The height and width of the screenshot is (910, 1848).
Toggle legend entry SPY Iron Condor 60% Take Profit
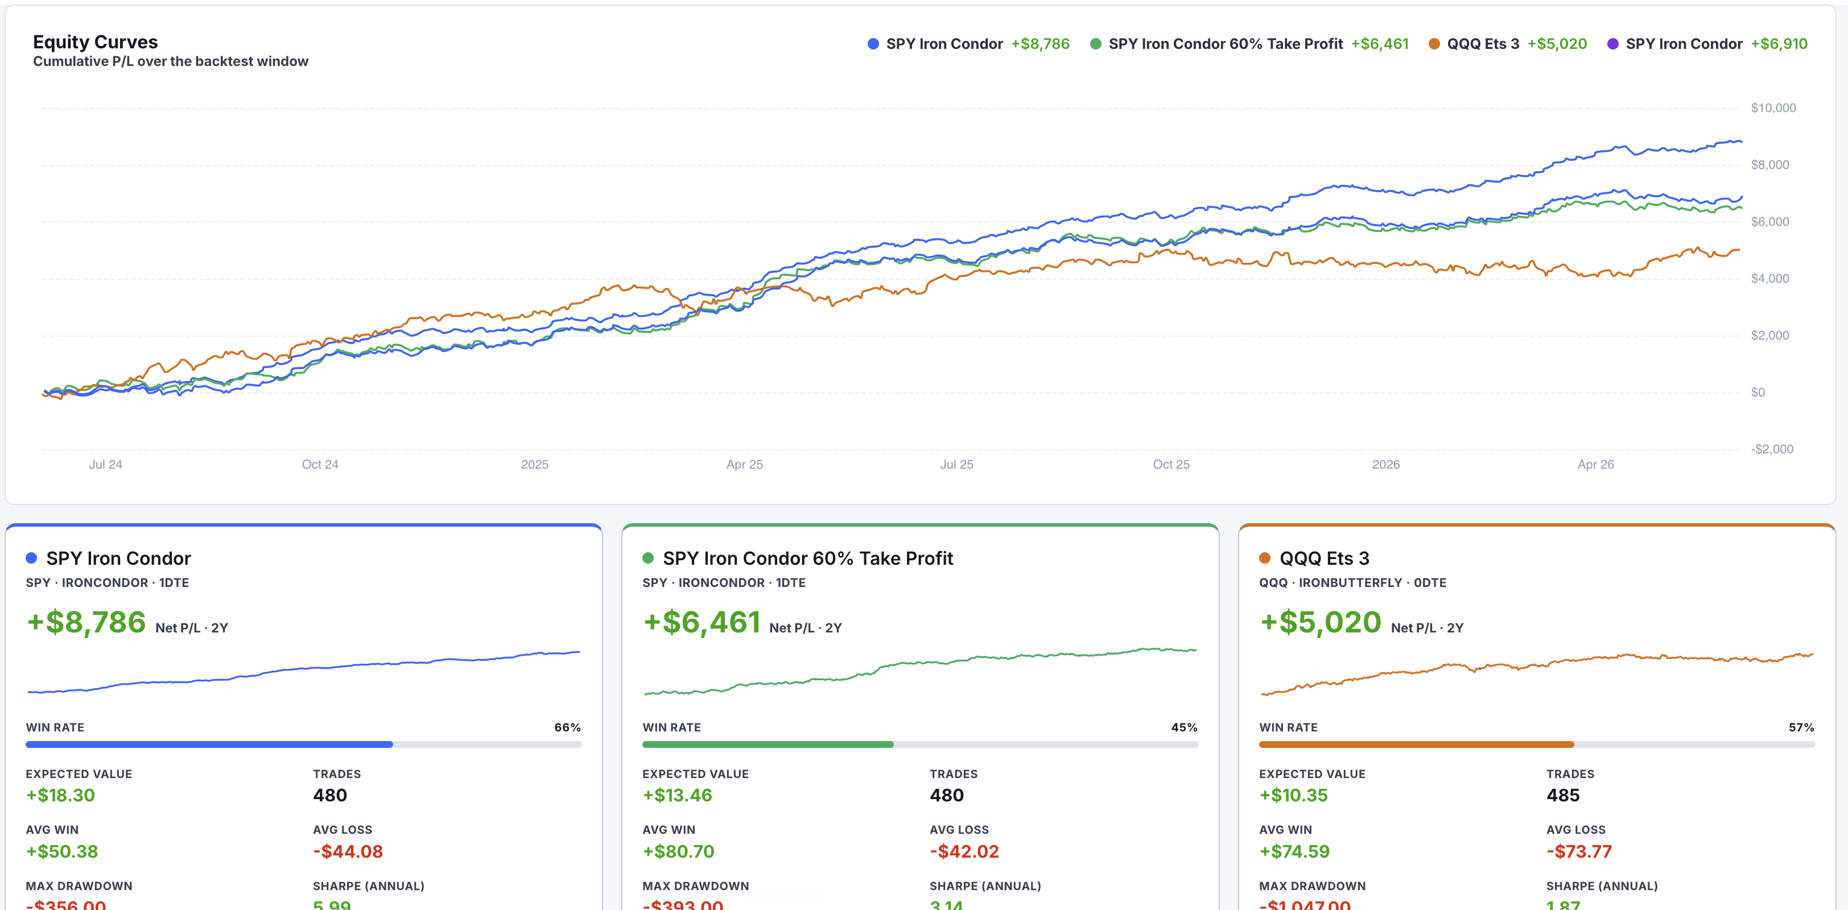click(x=1249, y=44)
